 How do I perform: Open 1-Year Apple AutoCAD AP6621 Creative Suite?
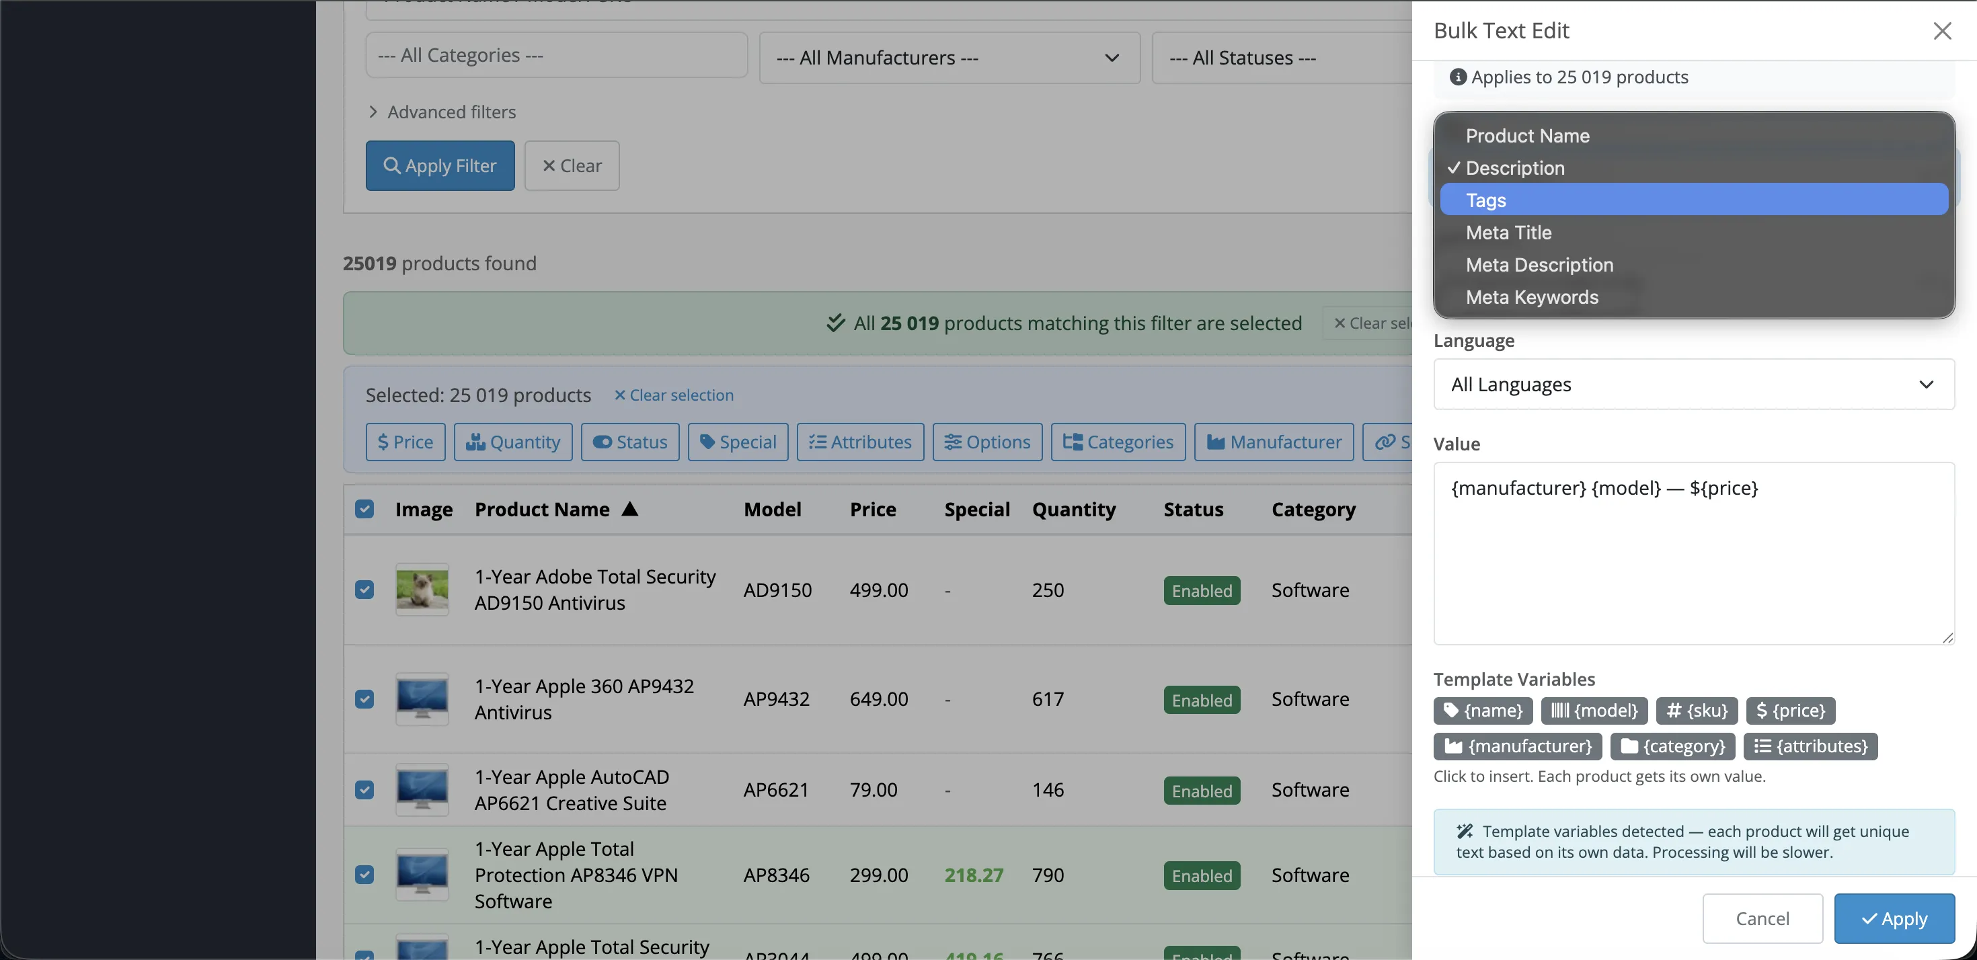point(572,790)
